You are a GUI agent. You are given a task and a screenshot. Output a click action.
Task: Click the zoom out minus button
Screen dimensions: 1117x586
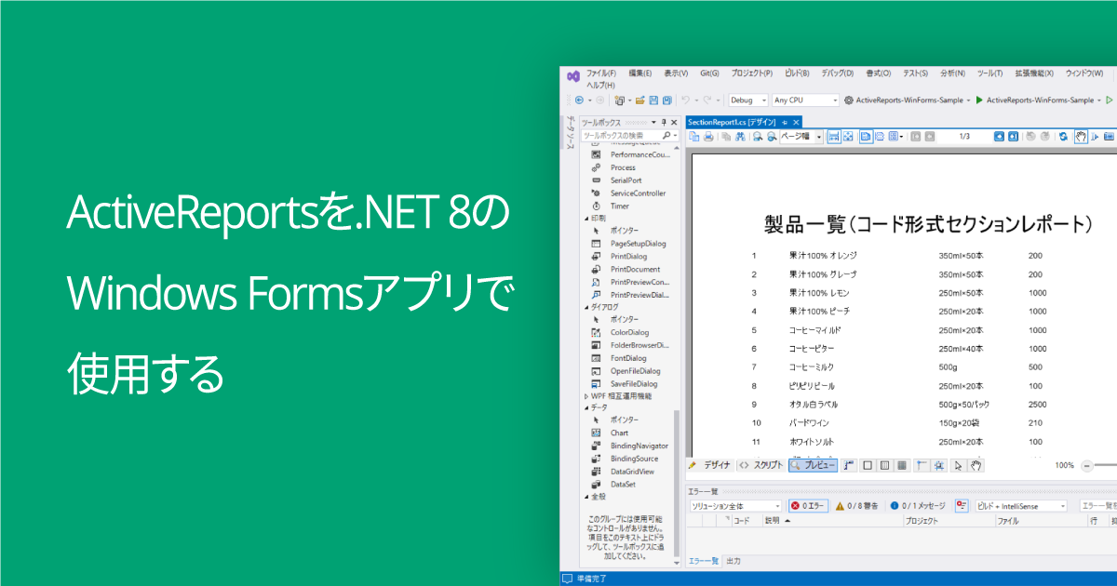[x=1087, y=466]
